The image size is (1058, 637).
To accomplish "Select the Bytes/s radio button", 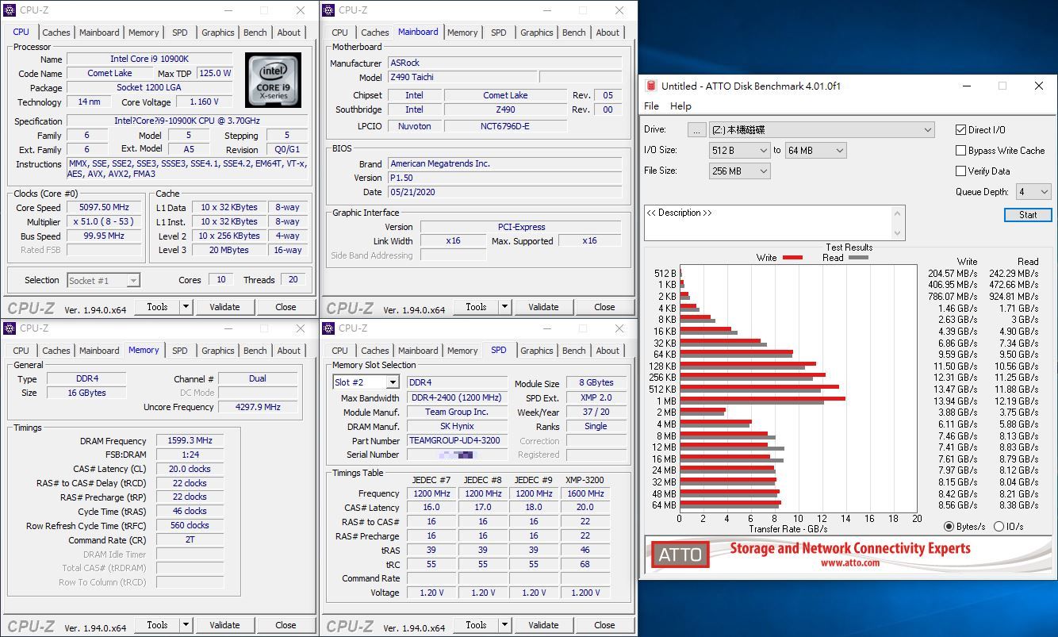I will point(949,527).
